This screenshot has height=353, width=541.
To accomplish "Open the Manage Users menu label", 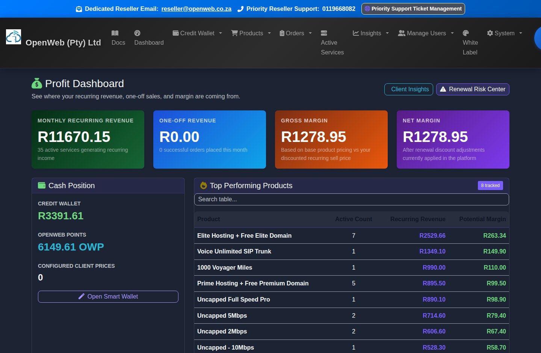I will coord(426,33).
